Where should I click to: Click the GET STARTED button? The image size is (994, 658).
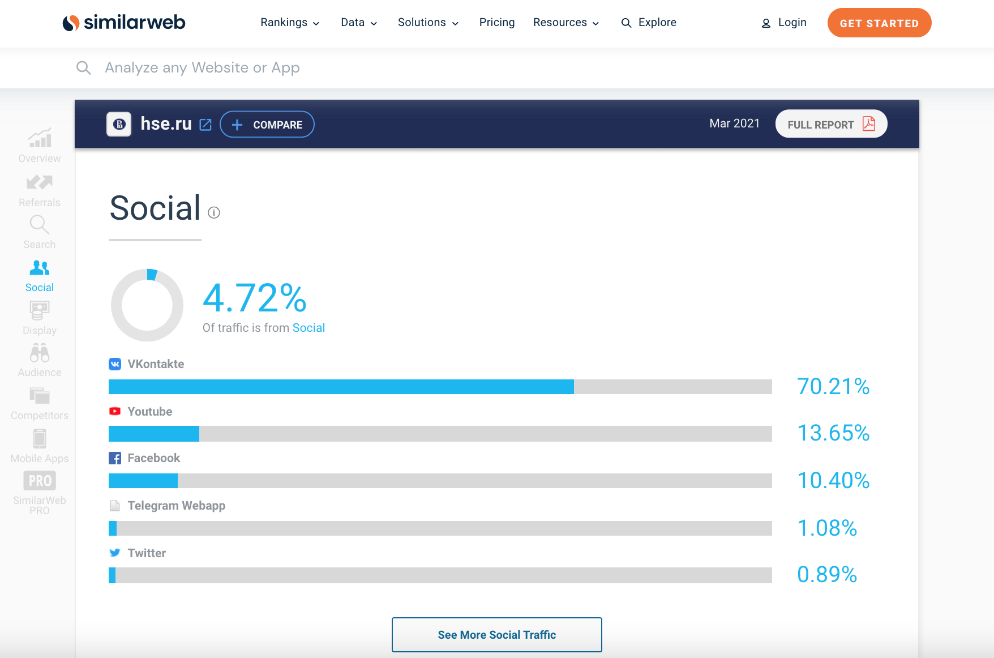point(879,23)
